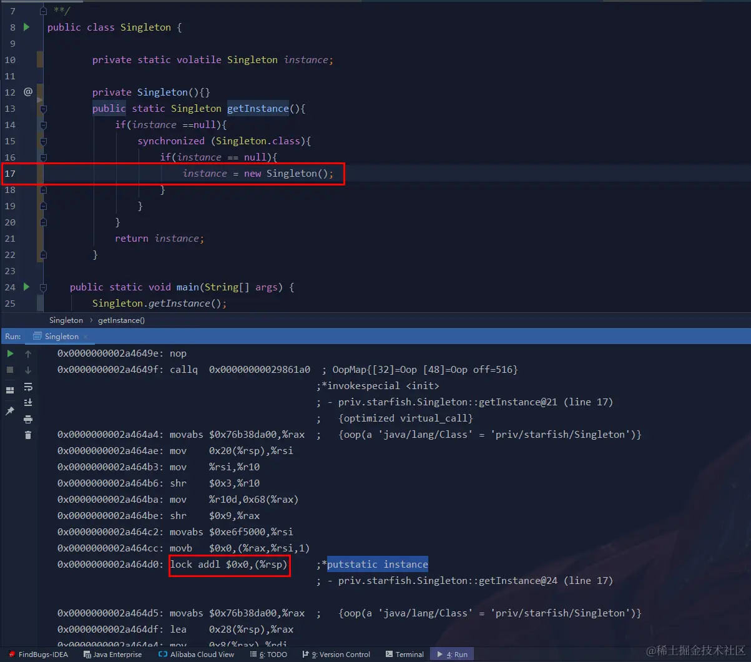The image size is (751, 662).
Task: Click selected 'putstatic instance' text in console
Action: [378, 565]
